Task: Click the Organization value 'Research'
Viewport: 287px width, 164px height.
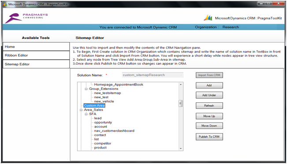Action: (x=231, y=27)
